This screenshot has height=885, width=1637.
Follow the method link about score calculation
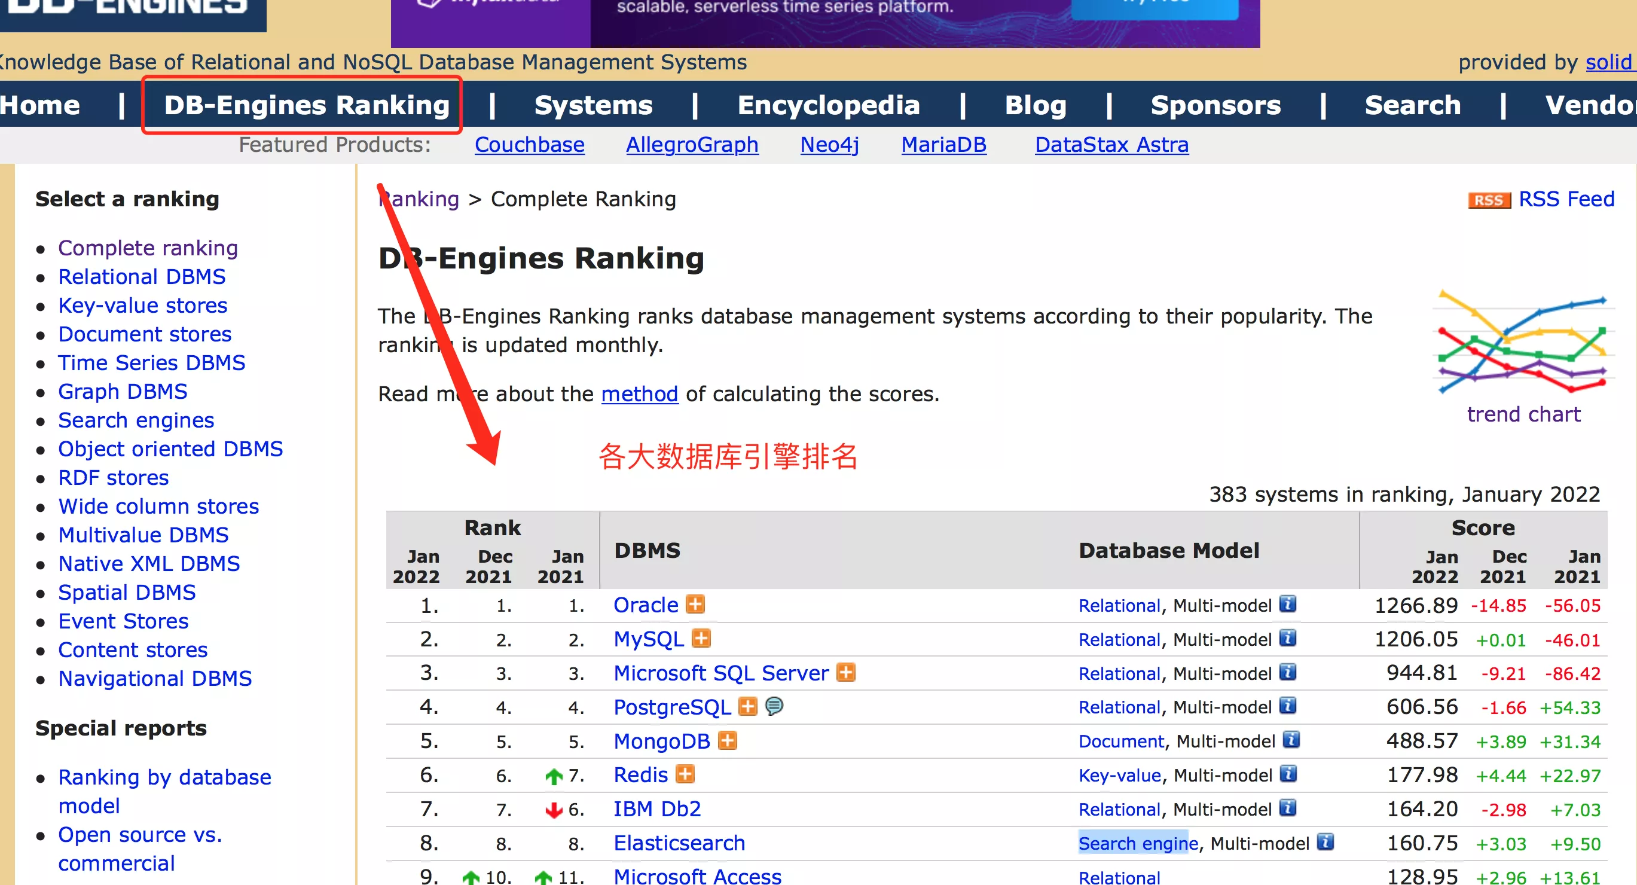coord(639,394)
